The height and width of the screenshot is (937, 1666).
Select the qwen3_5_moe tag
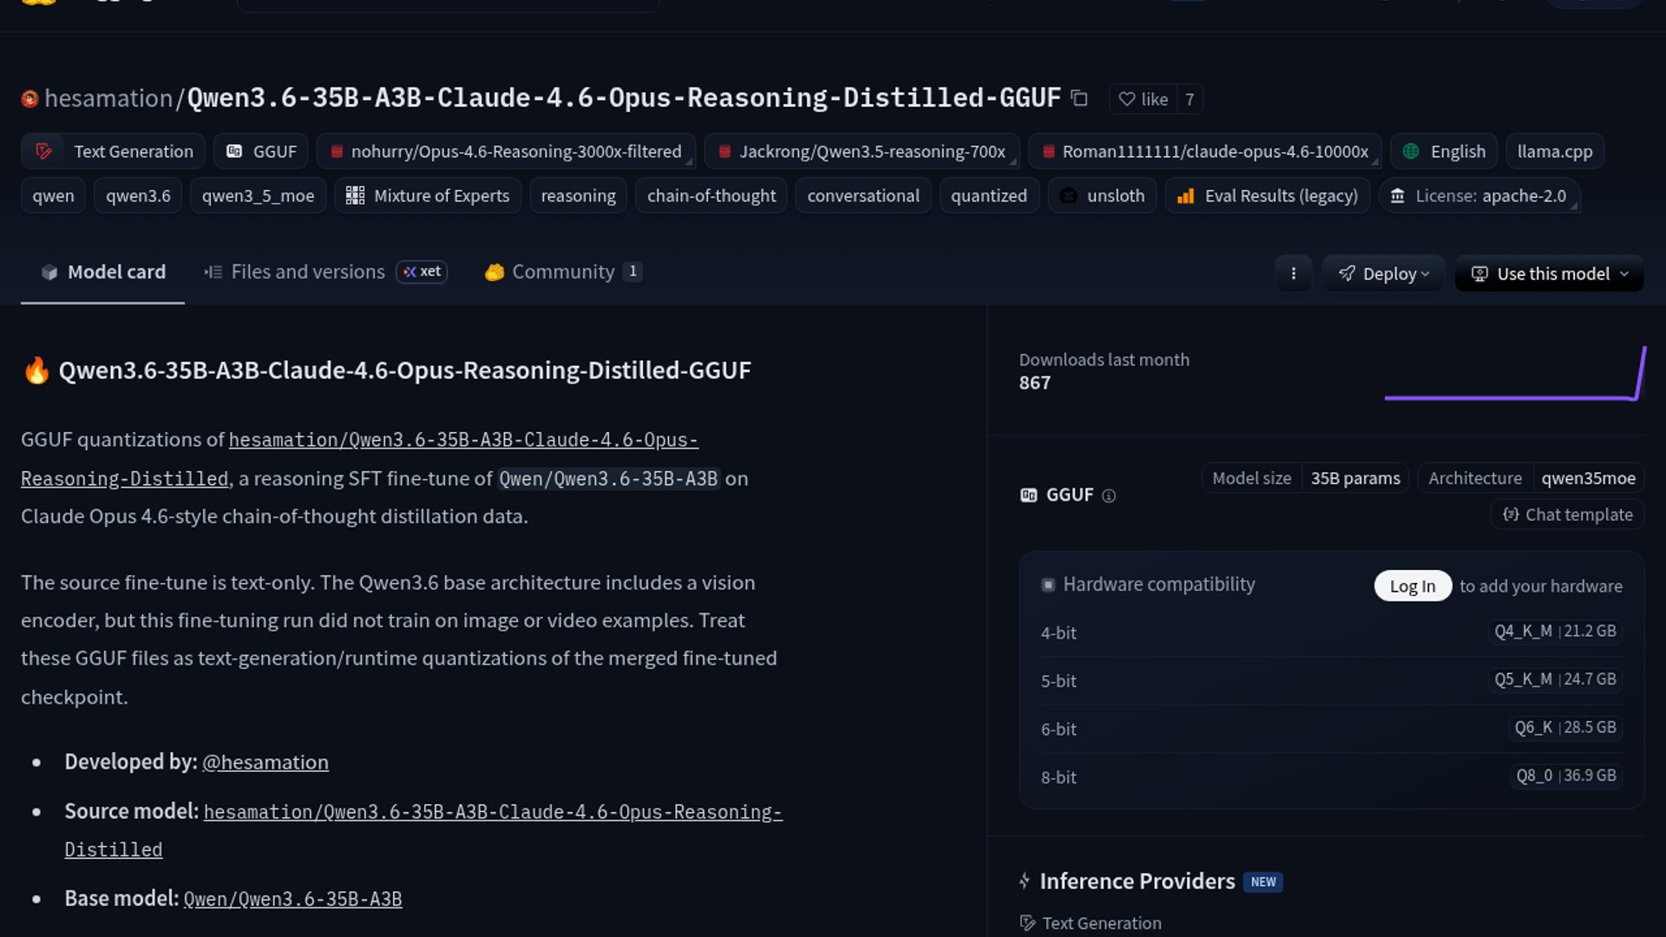[x=258, y=196]
